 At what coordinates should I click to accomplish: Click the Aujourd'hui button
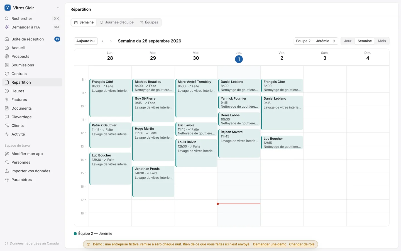coord(86,41)
